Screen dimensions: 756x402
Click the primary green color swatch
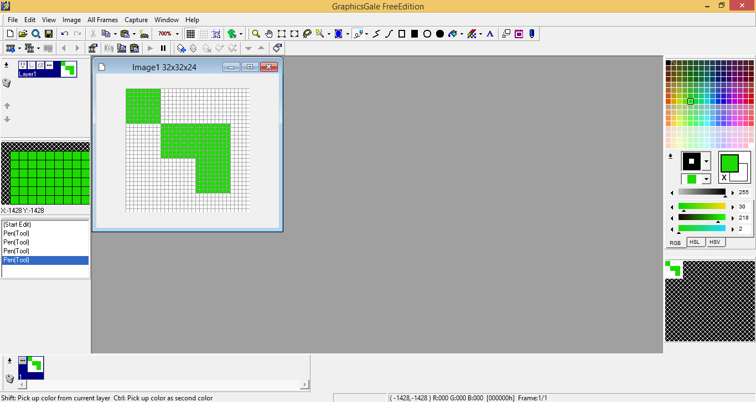tap(729, 164)
